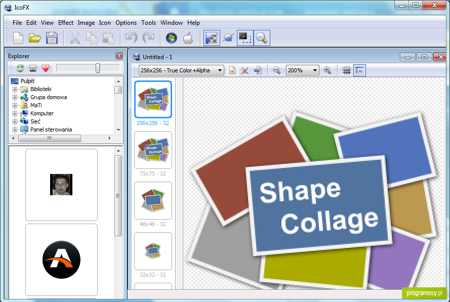Screen dimensions: 450x302
Task: Open the Icon menu
Action: coord(105,23)
